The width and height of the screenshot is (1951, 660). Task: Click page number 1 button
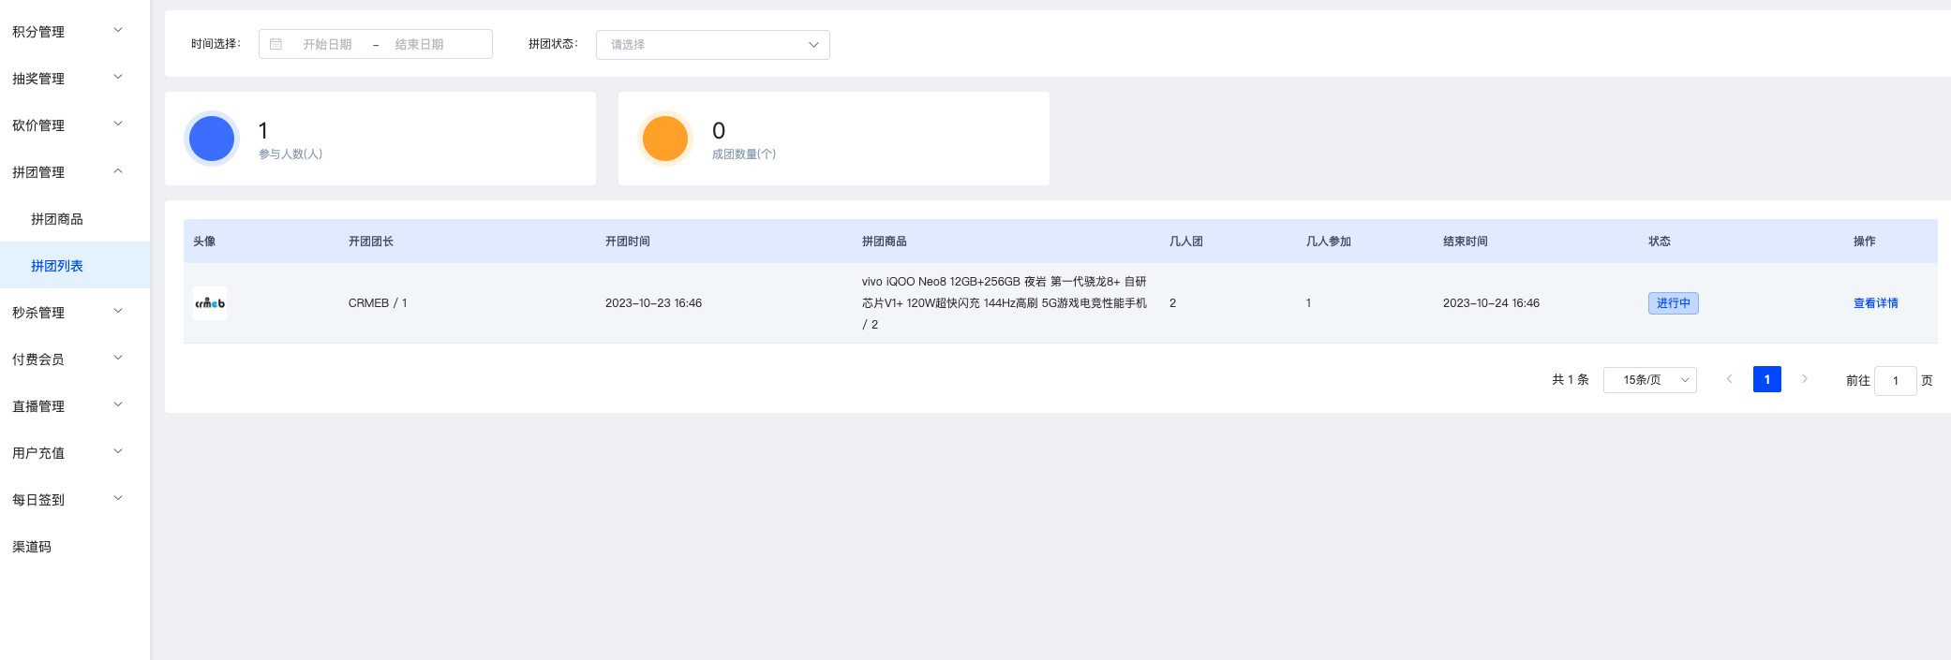click(1767, 379)
